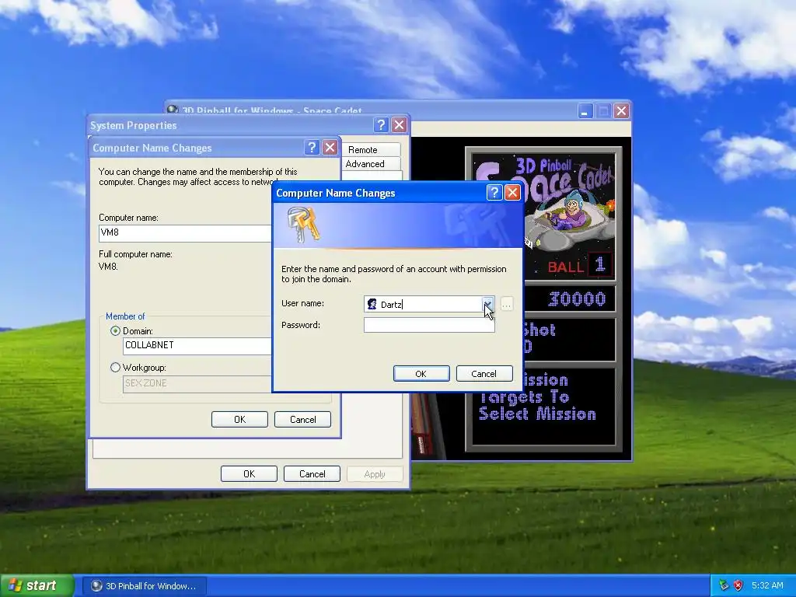Minimize the 3D Pinball window
Image resolution: width=796 pixels, height=597 pixels.
(x=585, y=110)
